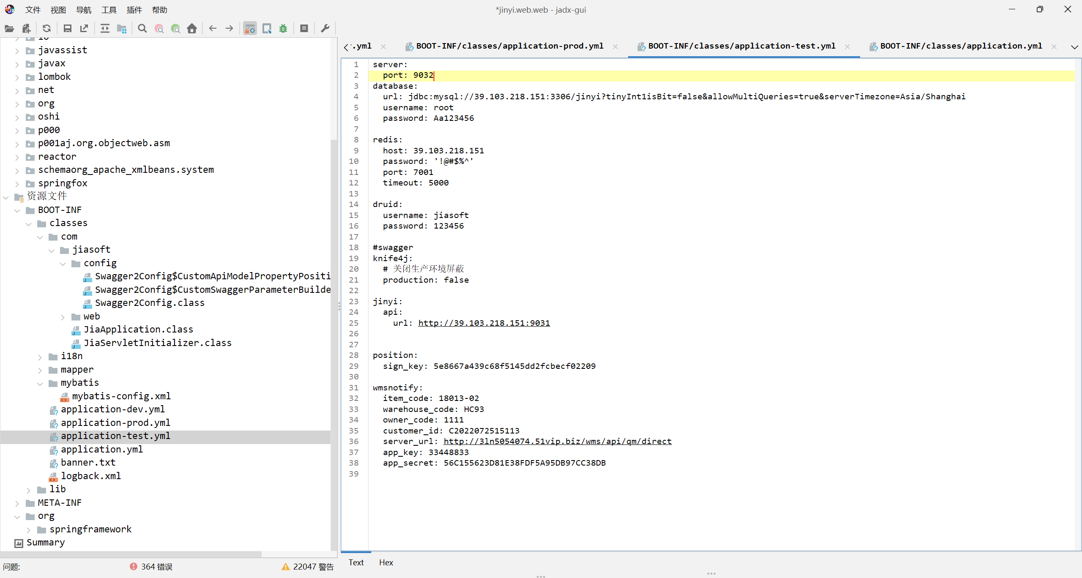Image resolution: width=1082 pixels, height=578 pixels.
Task: Open preferences via the wrench icon
Action: pos(325,28)
